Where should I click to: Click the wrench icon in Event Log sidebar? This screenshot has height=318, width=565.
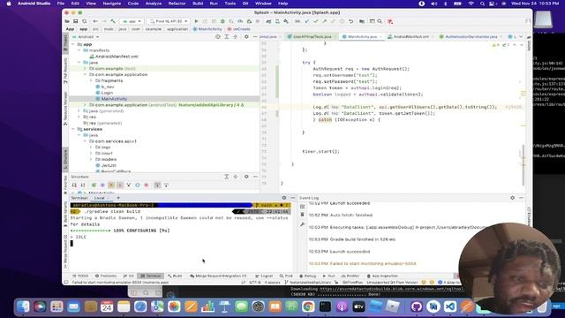pyautogui.click(x=302, y=224)
